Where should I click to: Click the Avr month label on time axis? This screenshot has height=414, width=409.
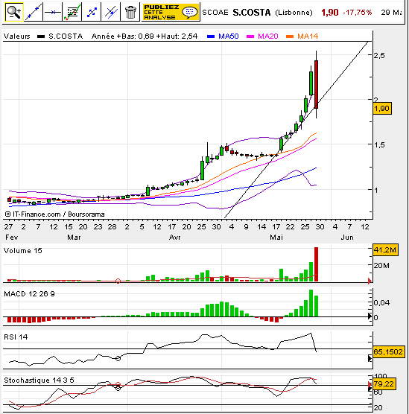tap(174, 238)
